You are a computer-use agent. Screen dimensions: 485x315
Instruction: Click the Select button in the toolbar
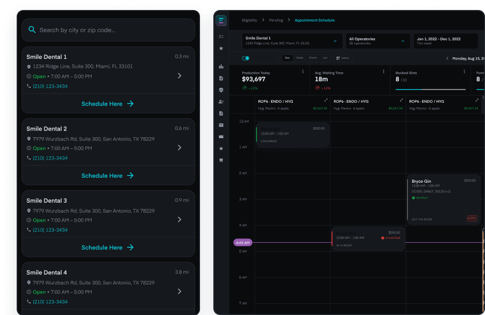click(x=343, y=58)
